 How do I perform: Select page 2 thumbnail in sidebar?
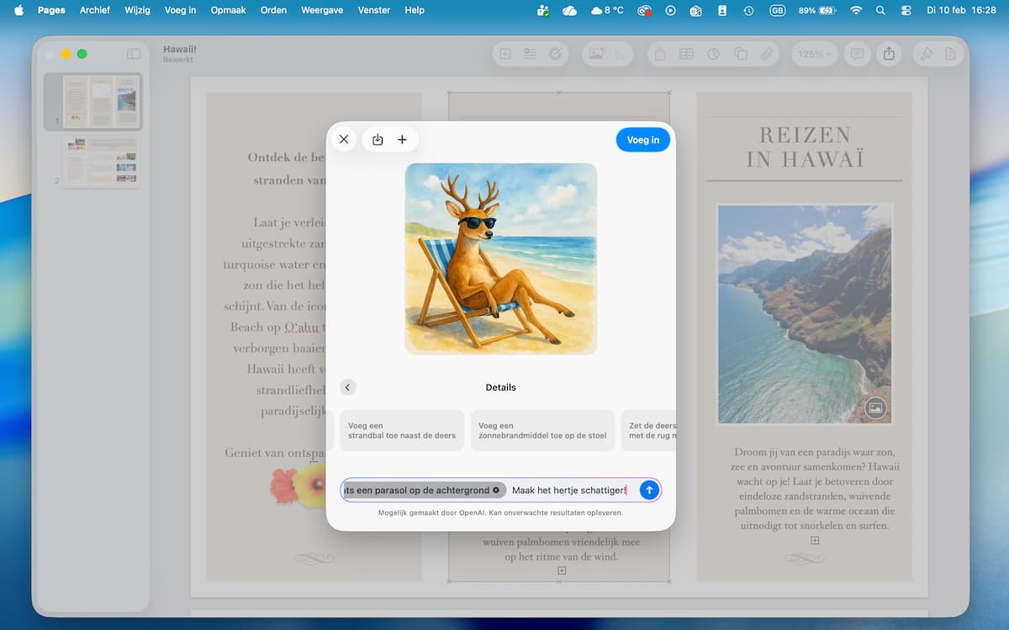point(102,160)
